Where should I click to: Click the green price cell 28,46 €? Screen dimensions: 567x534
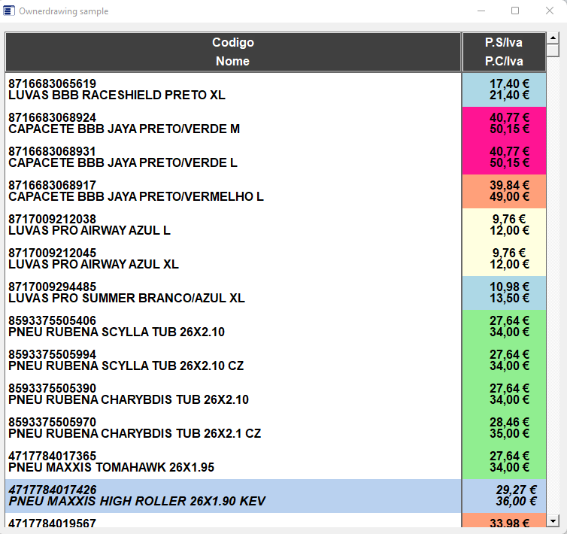click(x=504, y=428)
